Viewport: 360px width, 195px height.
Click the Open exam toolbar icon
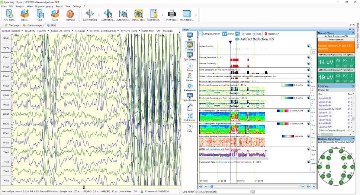pos(25,14)
